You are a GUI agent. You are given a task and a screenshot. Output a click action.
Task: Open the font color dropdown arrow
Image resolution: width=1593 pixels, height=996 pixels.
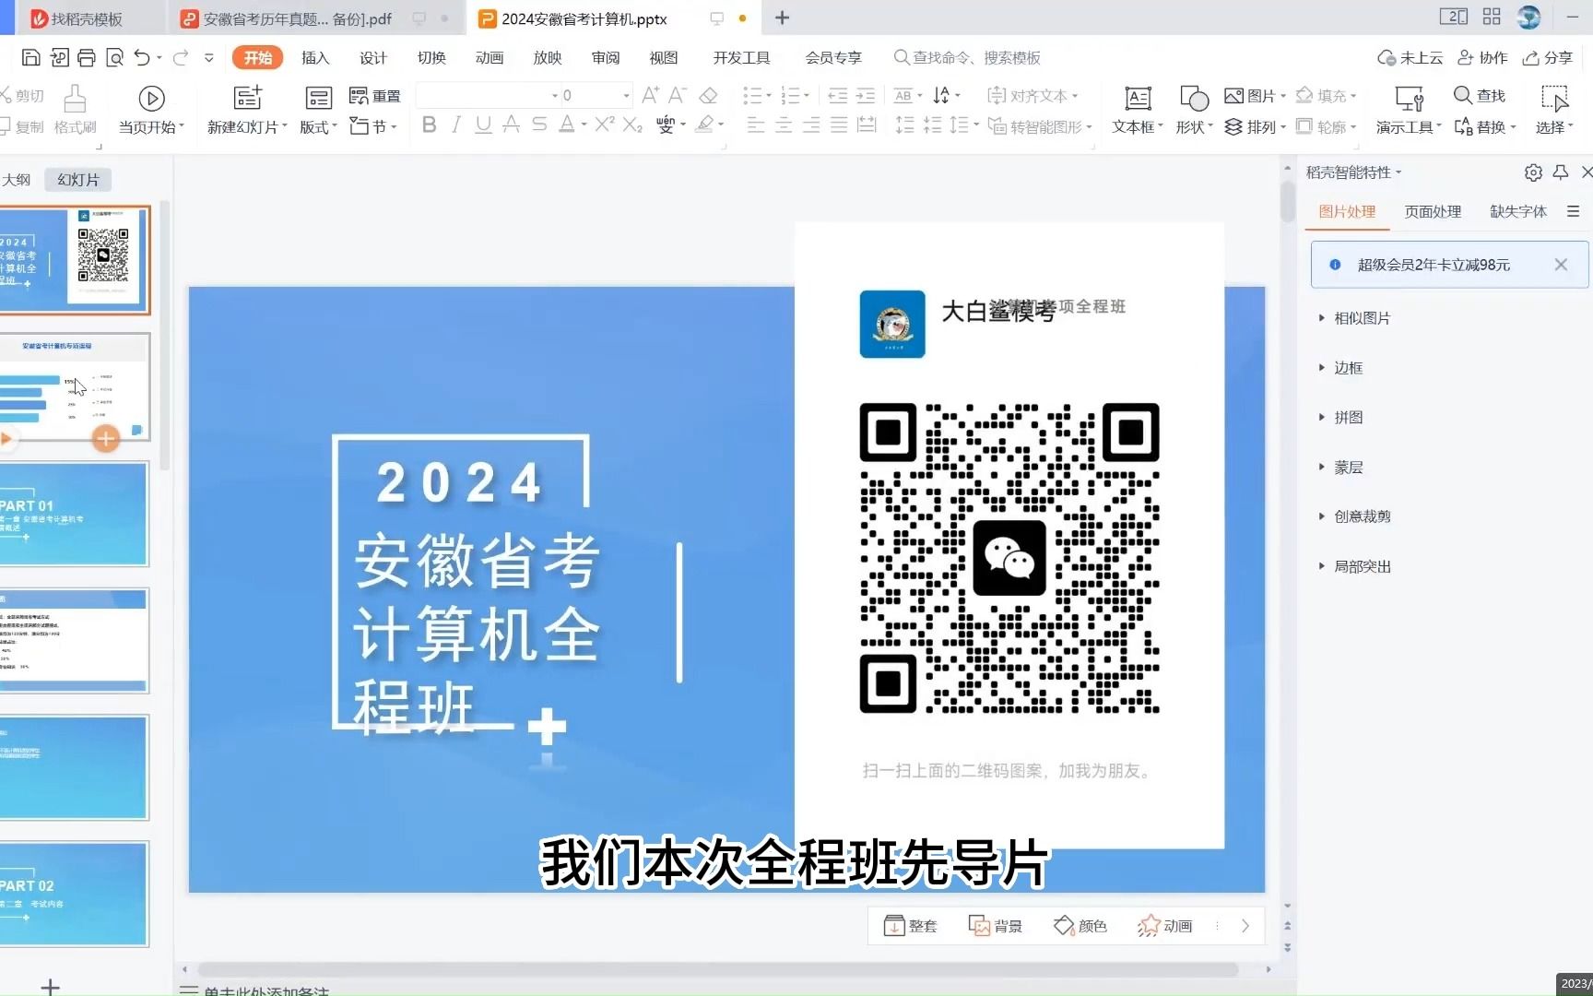[584, 125]
